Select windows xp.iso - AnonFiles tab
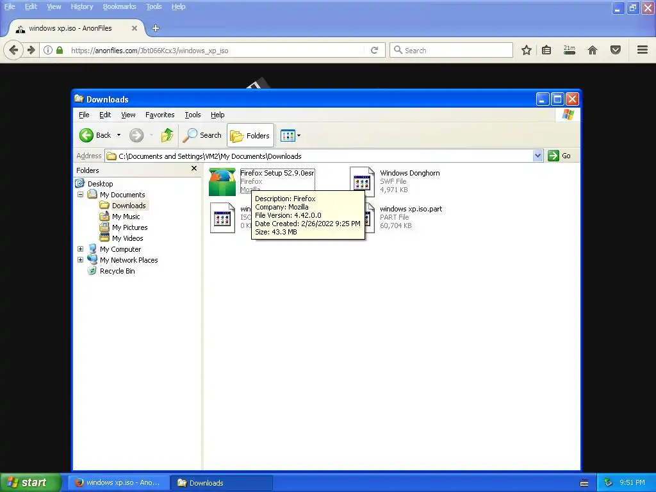 tap(76, 28)
